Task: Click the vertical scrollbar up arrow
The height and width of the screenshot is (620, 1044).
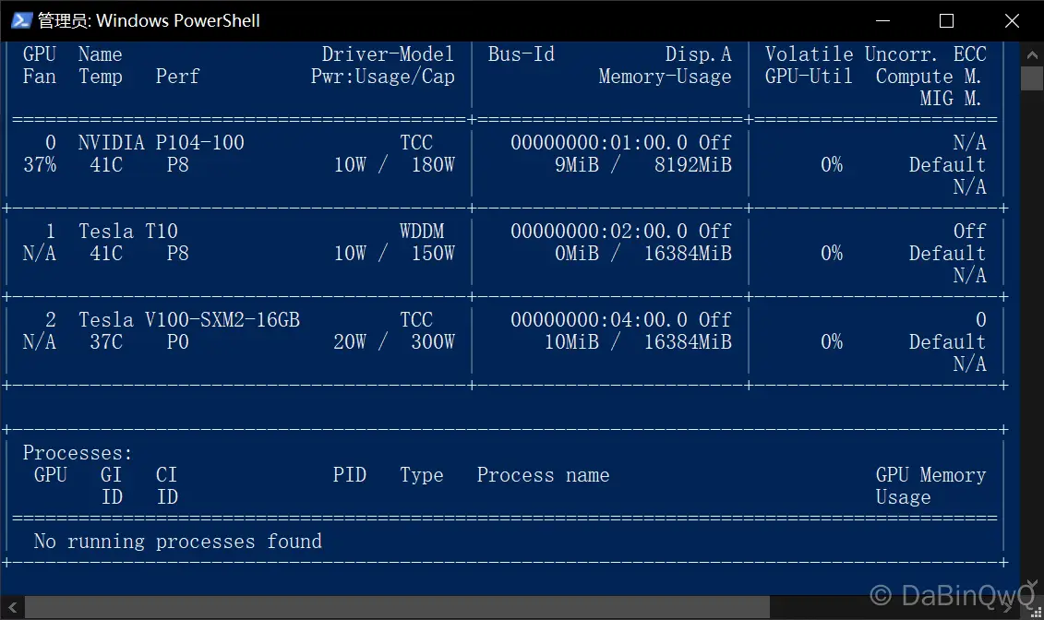Action: pos(1032,54)
